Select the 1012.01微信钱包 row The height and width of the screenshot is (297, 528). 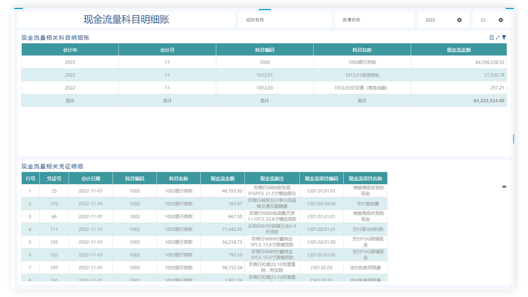pos(362,75)
